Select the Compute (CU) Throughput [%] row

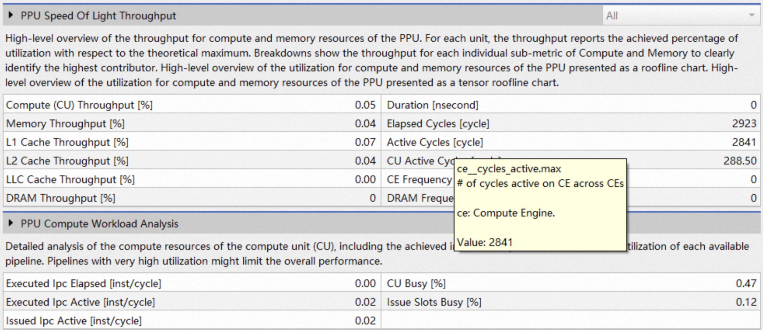[x=79, y=105]
